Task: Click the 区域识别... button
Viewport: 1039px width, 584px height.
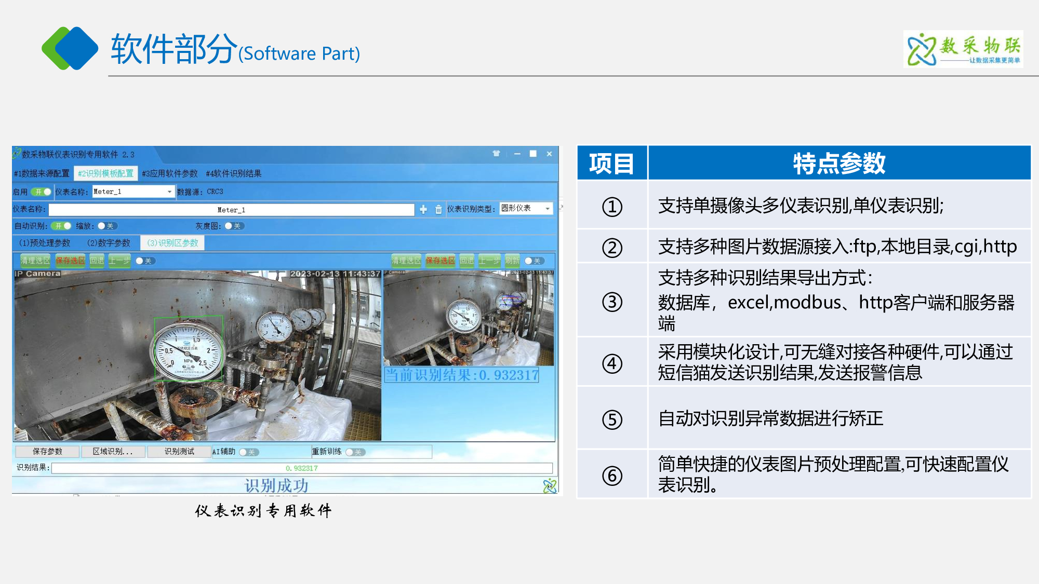Action: tap(113, 452)
